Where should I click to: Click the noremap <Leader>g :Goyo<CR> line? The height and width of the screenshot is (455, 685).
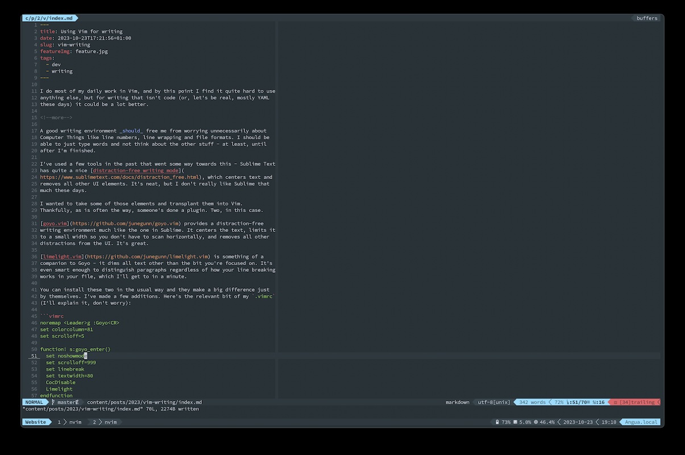click(x=80, y=322)
